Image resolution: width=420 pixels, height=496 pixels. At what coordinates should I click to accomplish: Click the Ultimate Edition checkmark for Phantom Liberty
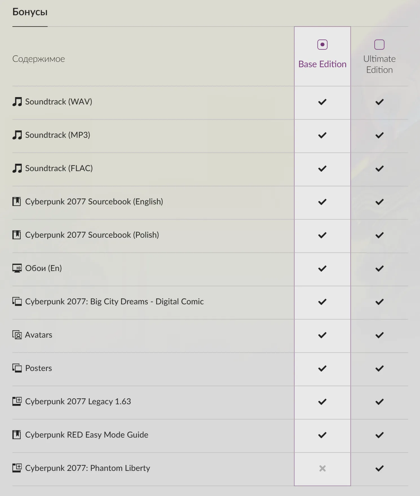click(x=379, y=468)
